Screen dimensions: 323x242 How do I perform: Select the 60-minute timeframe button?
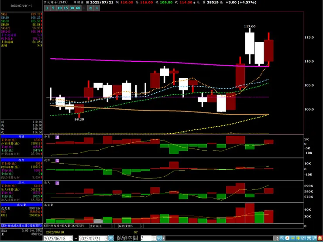(78, 8)
